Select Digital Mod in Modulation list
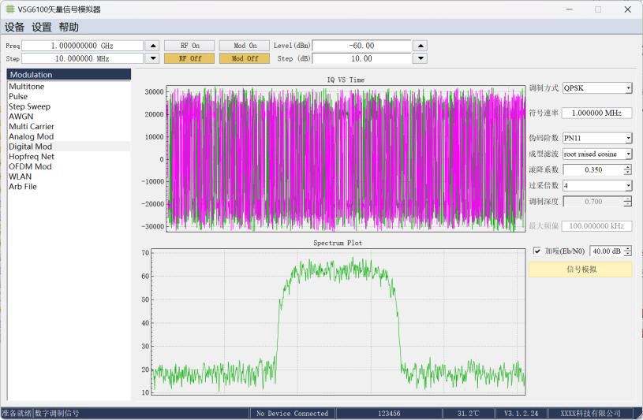The height and width of the screenshot is (420, 643). (69, 147)
